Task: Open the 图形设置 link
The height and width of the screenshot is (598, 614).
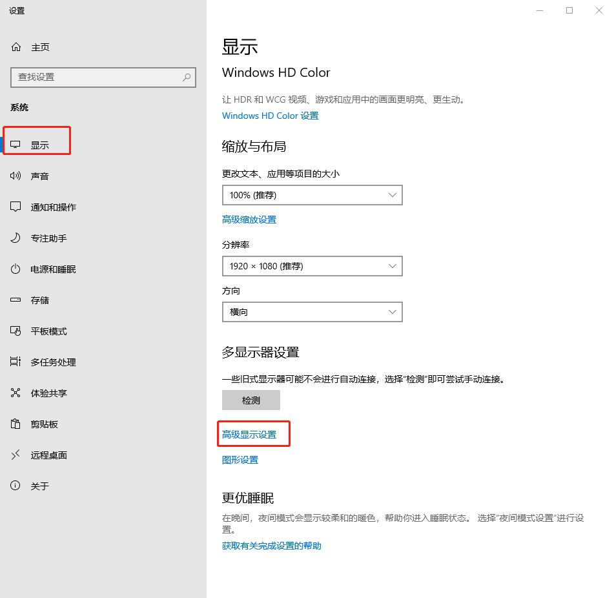Action: tap(240, 460)
